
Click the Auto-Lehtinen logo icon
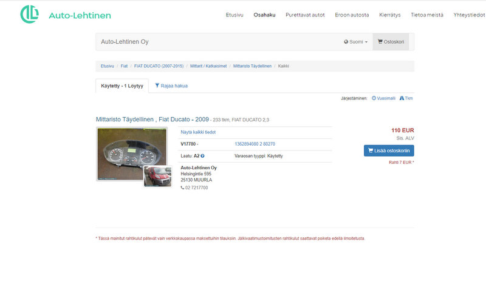pos(29,14)
